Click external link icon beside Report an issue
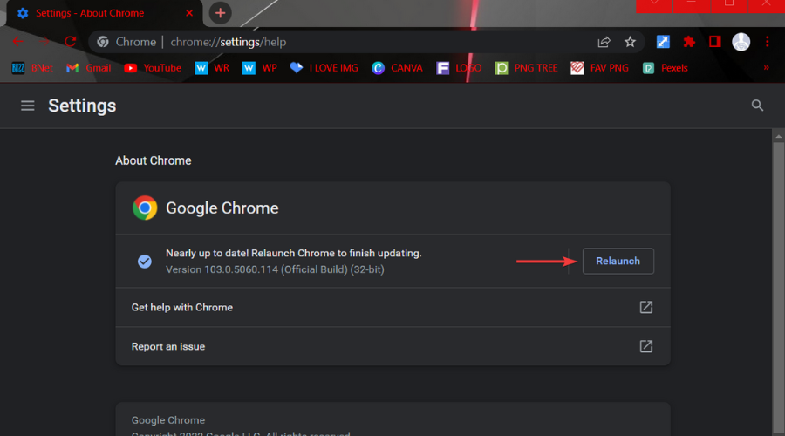 tap(645, 346)
